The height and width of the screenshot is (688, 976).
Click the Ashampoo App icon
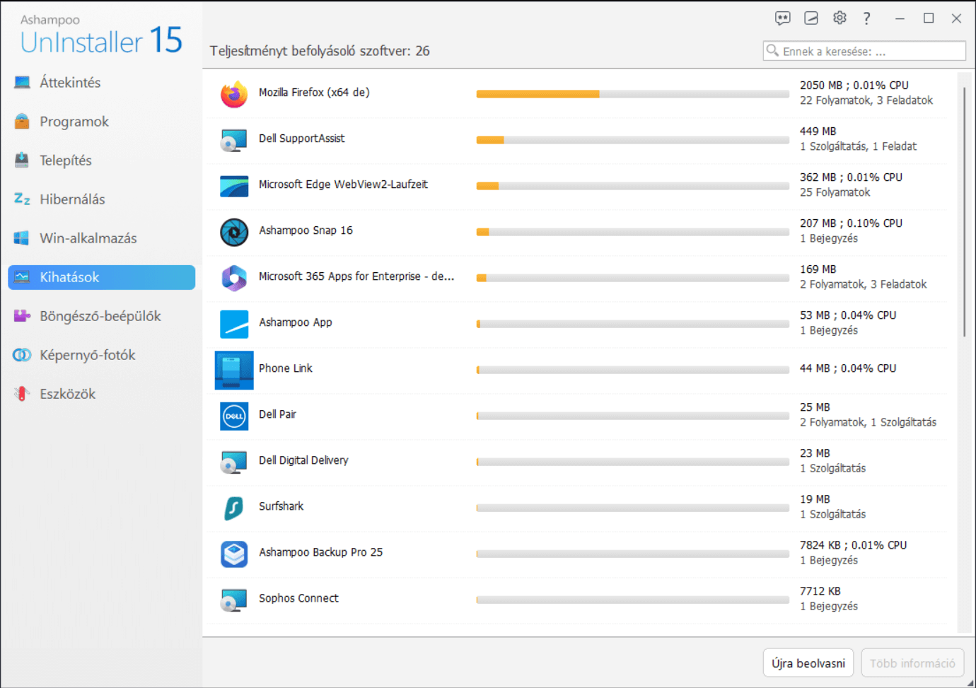[x=234, y=324]
